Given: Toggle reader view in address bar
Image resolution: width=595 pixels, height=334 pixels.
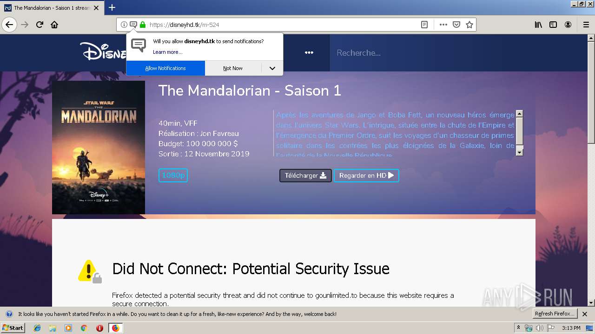Looking at the screenshot, I should pos(424,25).
